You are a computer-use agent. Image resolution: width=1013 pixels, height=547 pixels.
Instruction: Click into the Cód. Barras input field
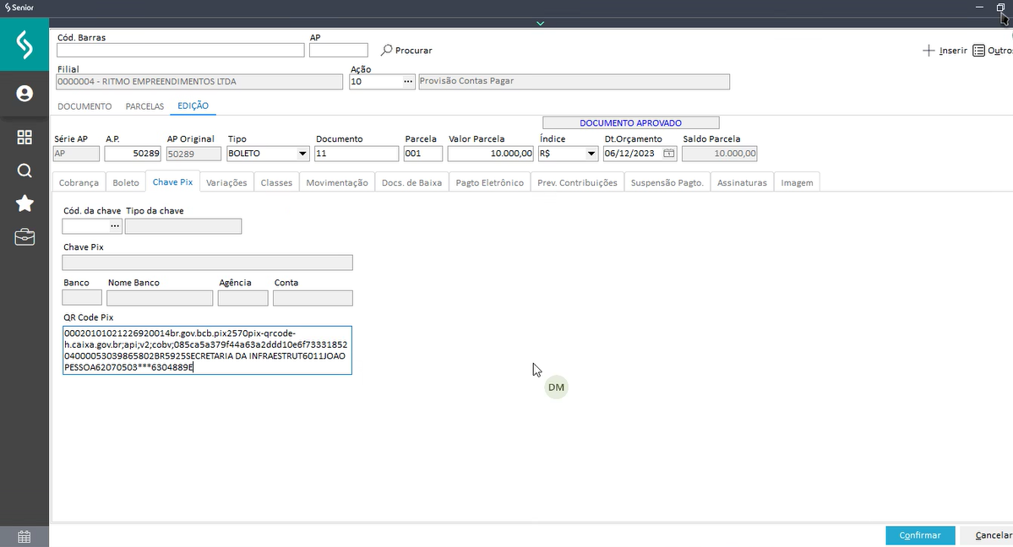pyautogui.click(x=180, y=51)
